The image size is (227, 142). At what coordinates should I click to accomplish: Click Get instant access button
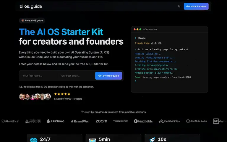196,7
